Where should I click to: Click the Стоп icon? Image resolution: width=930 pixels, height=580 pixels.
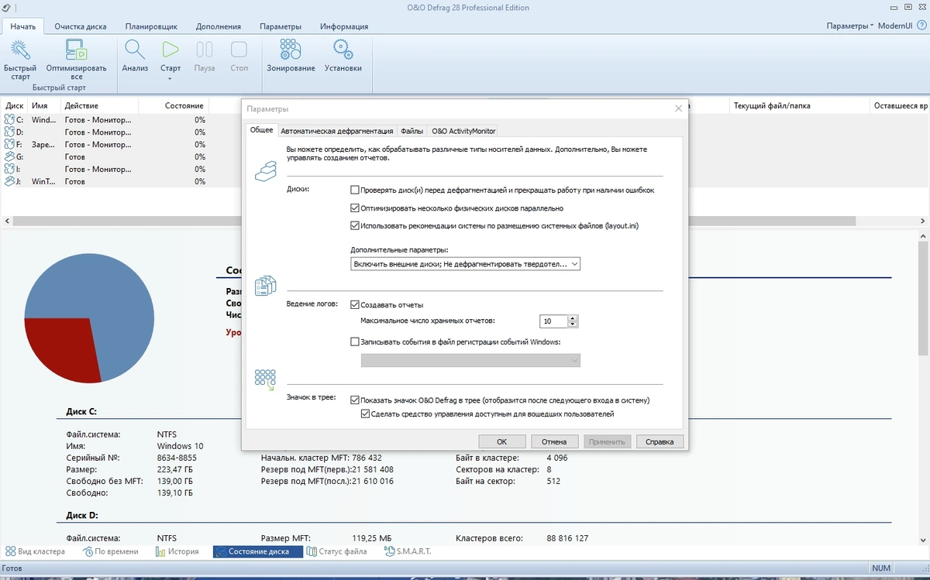tap(239, 50)
